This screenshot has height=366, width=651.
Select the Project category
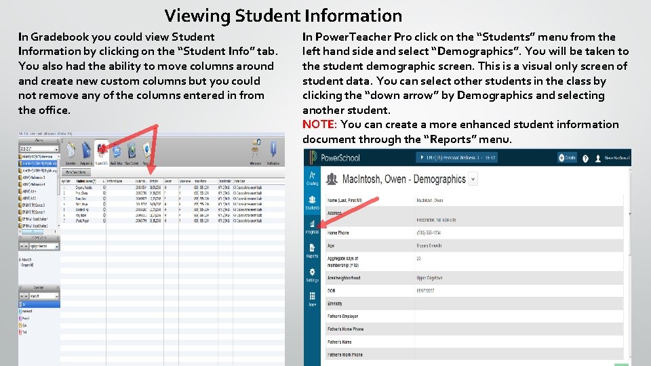pyautogui.click(x=24, y=319)
